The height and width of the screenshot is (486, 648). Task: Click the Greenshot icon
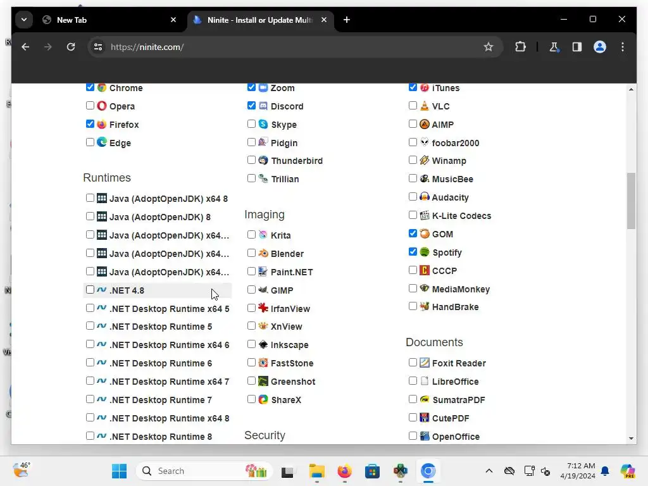click(263, 381)
